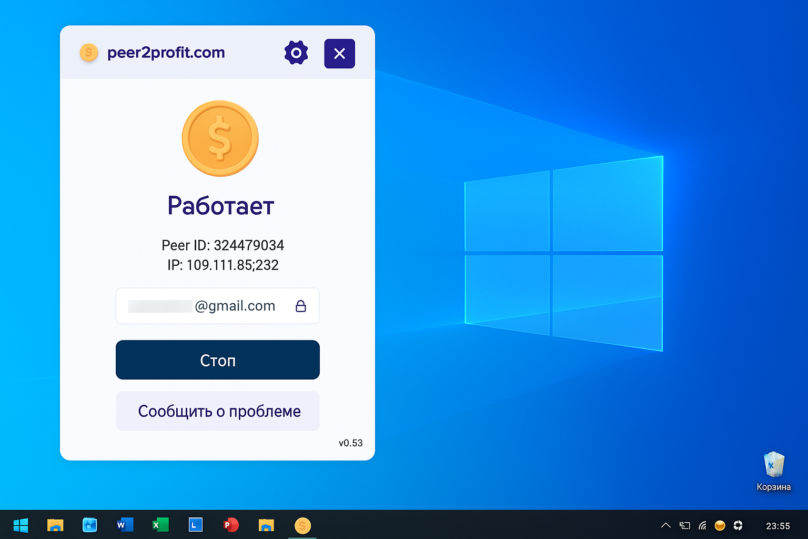
Task: Open the Сообщить о проблеме report form
Action: pyautogui.click(x=218, y=411)
